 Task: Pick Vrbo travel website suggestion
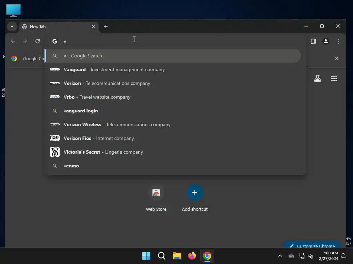click(x=173, y=97)
